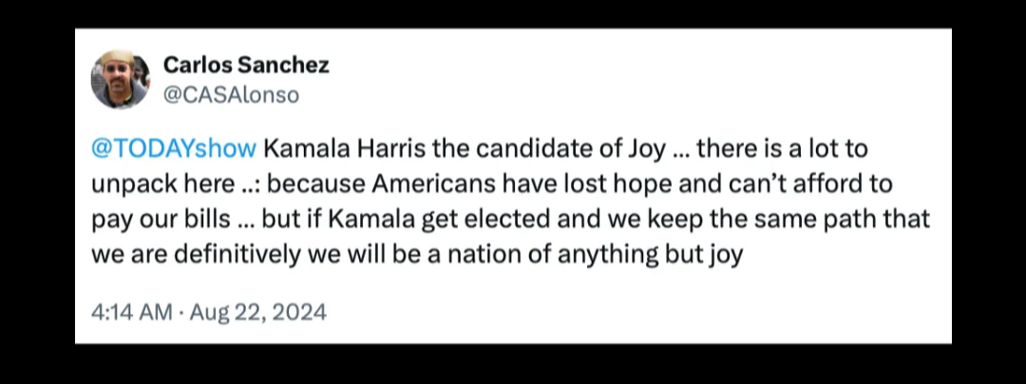Click the Aug 22, 2024 date
Viewport: 1026px width, 384px height.
coord(258,312)
